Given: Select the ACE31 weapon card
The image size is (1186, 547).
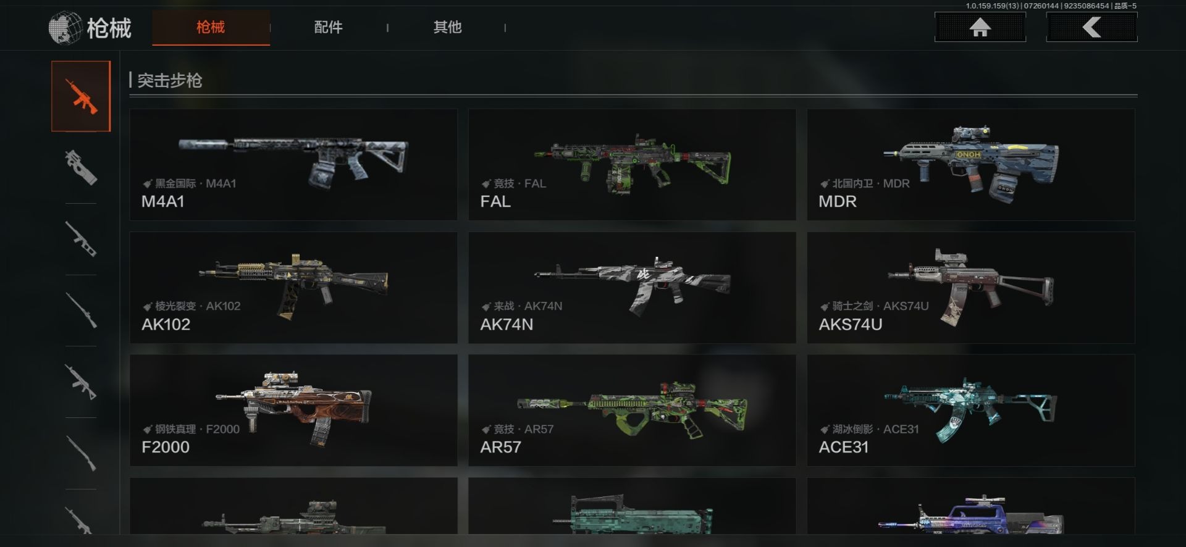Looking at the screenshot, I should [x=970, y=411].
